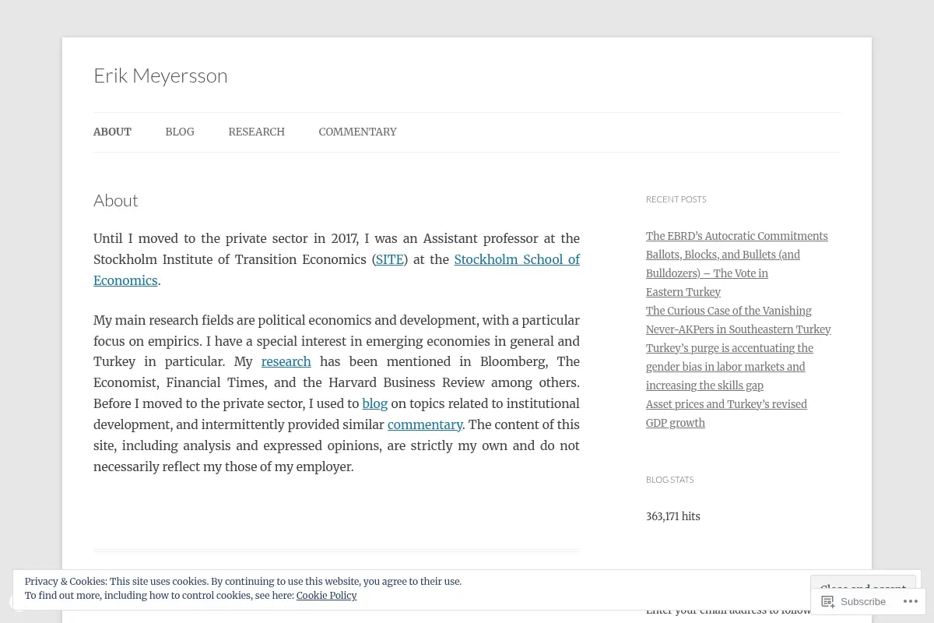Open Curious Case of Vanishing Never-AKPers post
The image size is (934, 623).
pos(738,320)
